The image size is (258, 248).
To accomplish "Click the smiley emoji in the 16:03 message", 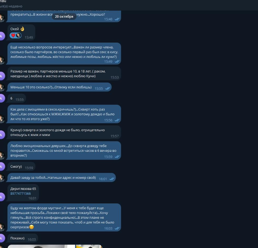I will [31, 227].
